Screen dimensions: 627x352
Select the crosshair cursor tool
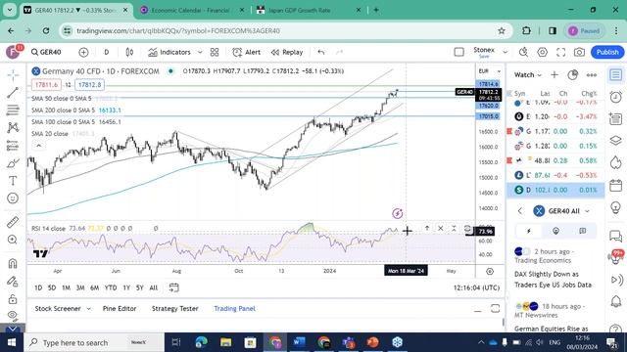tap(13, 75)
